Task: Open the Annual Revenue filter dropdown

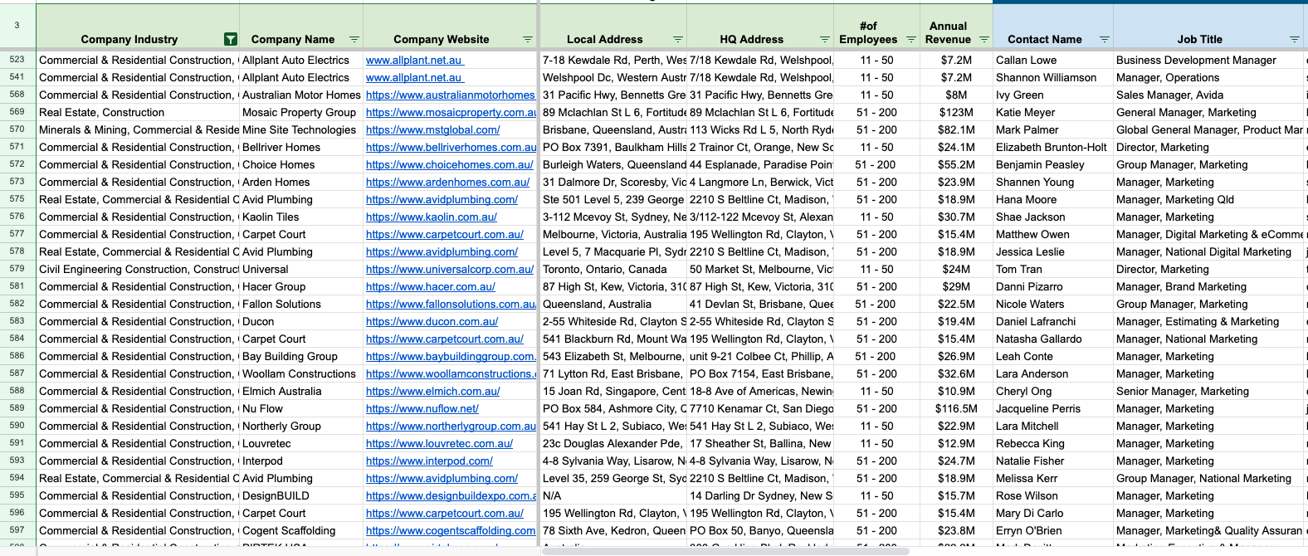Action: click(984, 39)
